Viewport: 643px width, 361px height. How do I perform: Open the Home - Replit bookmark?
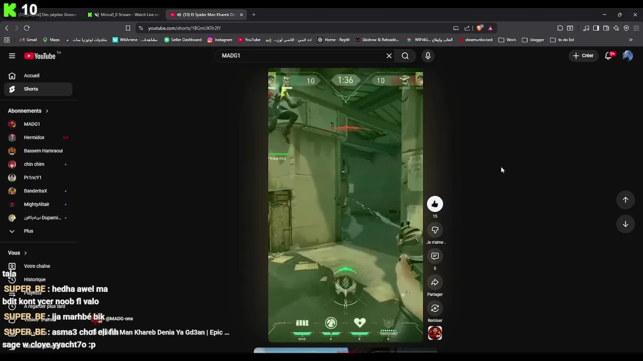pyautogui.click(x=334, y=40)
